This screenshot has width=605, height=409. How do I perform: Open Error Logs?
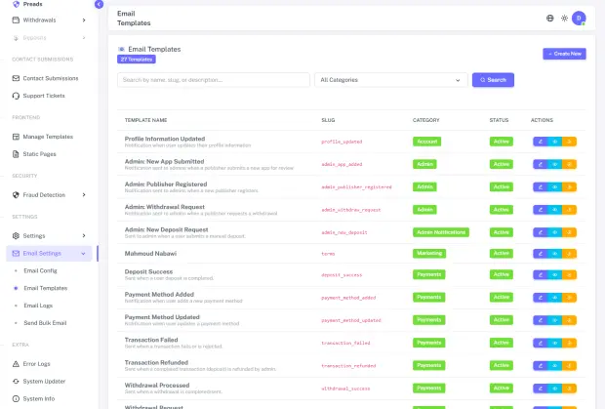pos(49,364)
